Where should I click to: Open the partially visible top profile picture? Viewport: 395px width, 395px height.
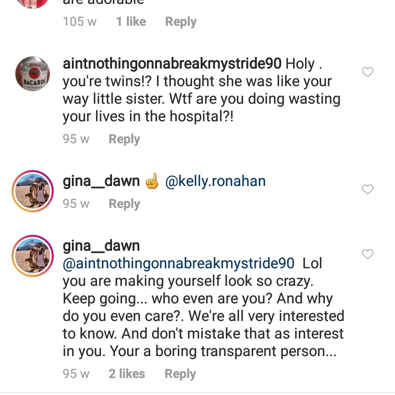coord(33,4)
